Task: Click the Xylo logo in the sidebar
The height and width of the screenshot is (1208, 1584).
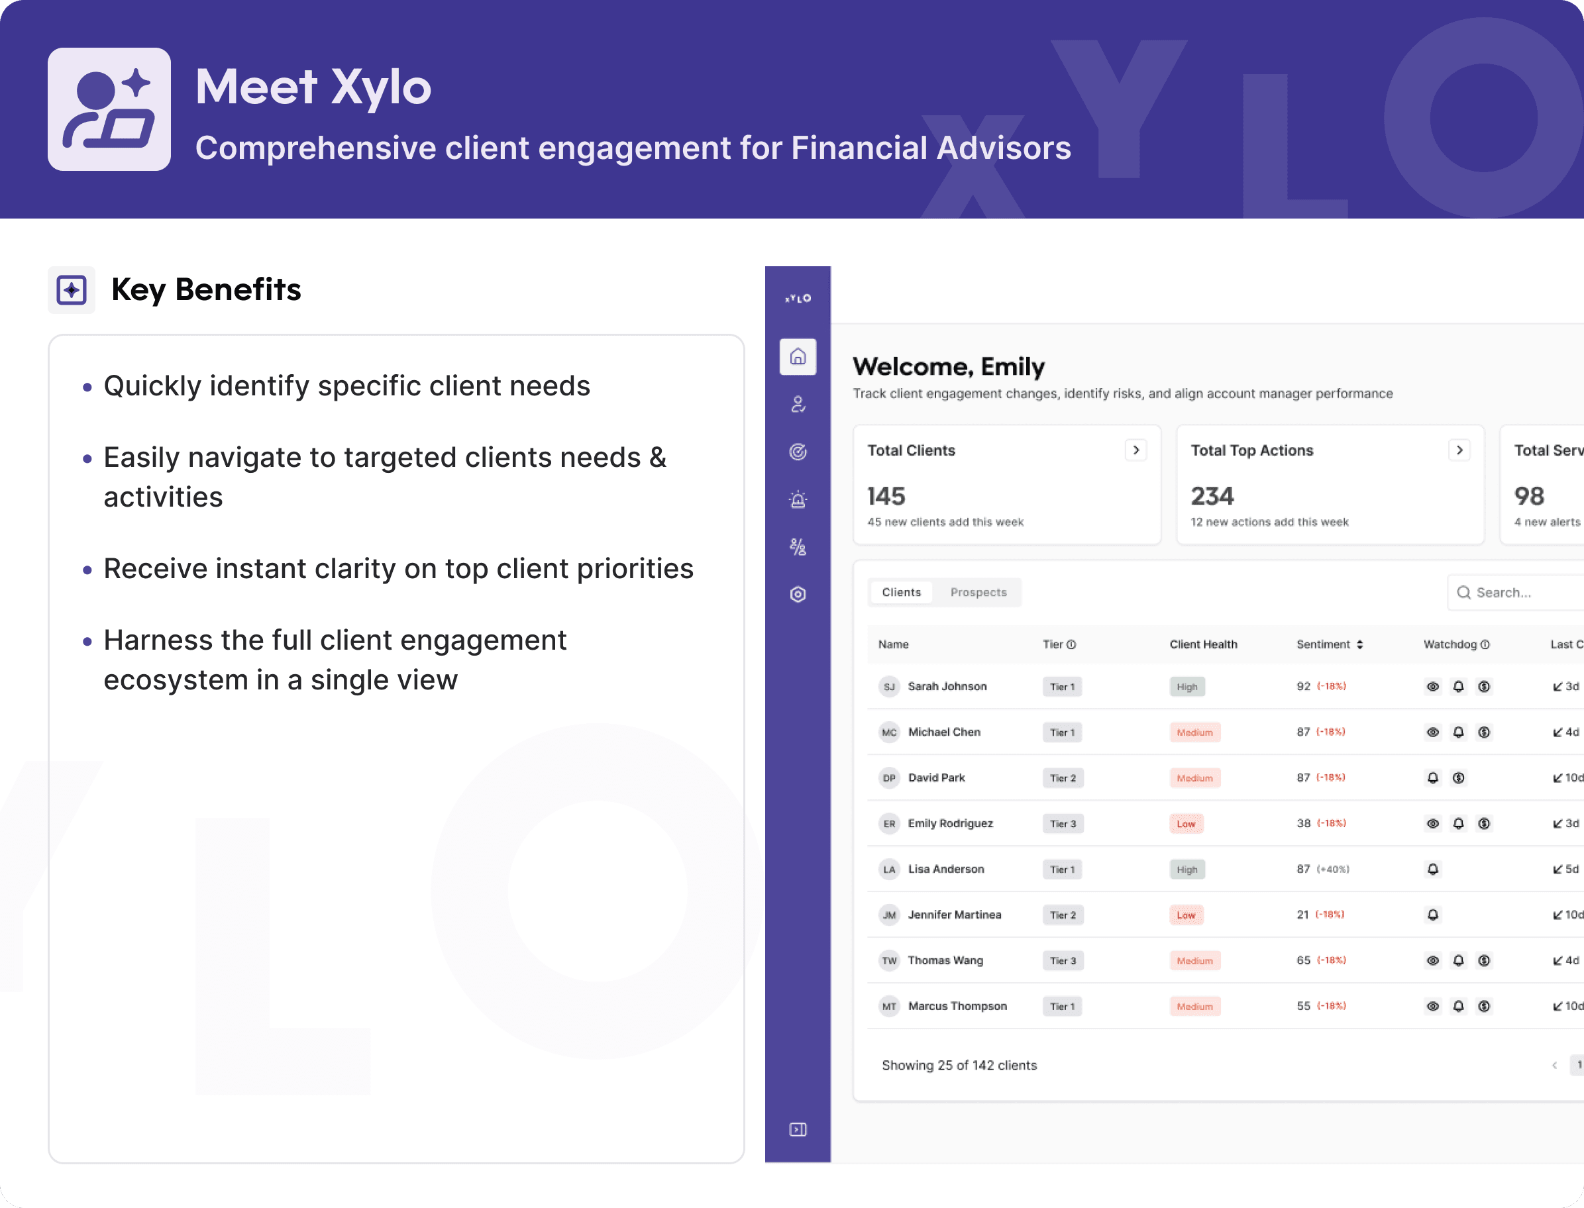Action: [x=798, y=299]
